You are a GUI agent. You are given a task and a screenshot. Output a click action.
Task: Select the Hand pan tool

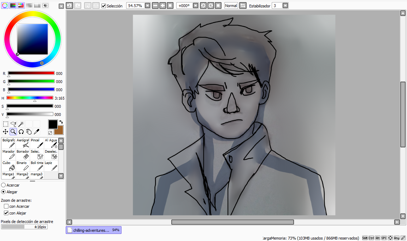(29, 132)
